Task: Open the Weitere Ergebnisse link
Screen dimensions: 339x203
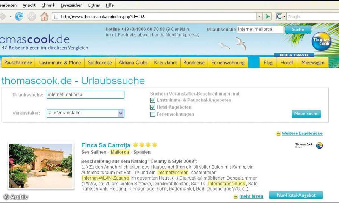Action: pos(302,133)
